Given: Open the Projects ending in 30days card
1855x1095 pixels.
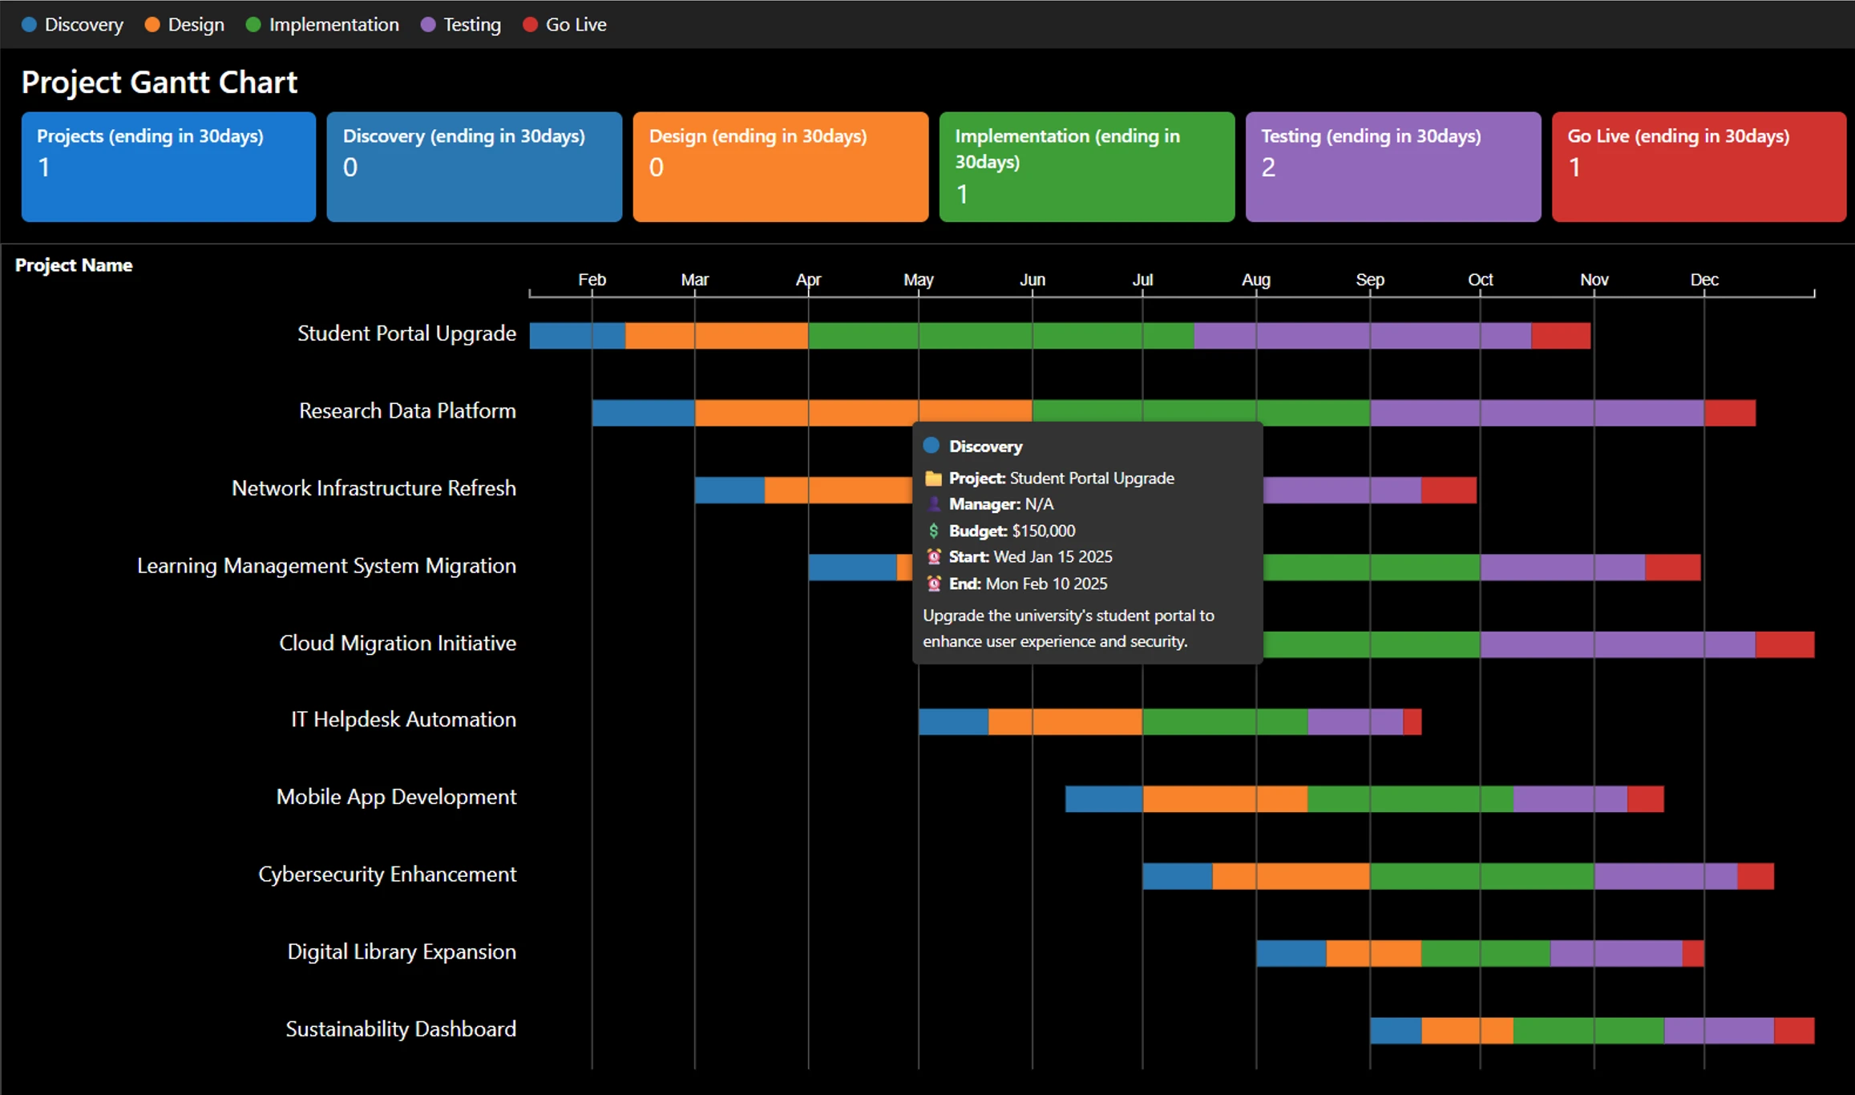Looking at the screenshot, I should pyautogui.click(x=168, y=167).
